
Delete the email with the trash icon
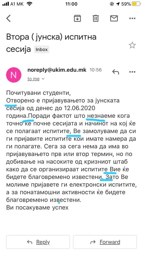(x=96, y=18)
